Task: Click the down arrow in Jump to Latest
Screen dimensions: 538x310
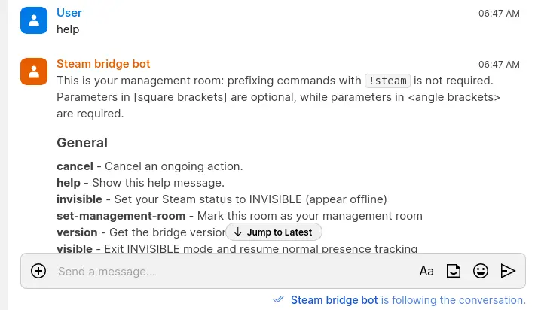Action: (238, 232)
